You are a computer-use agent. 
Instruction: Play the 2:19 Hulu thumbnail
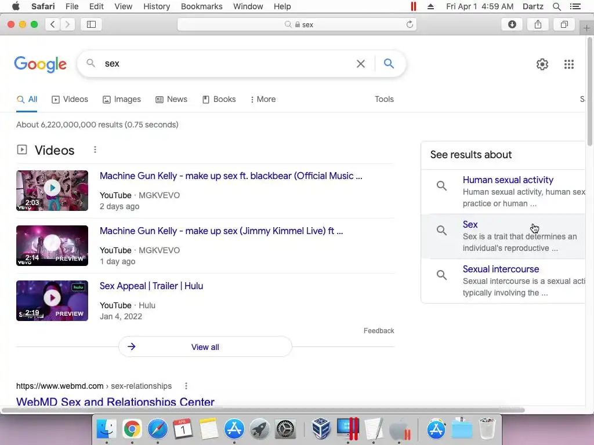click(52, 301)
